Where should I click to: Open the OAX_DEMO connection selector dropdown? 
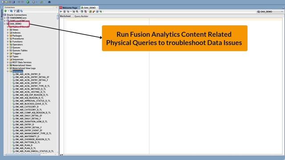click(270, 12)
